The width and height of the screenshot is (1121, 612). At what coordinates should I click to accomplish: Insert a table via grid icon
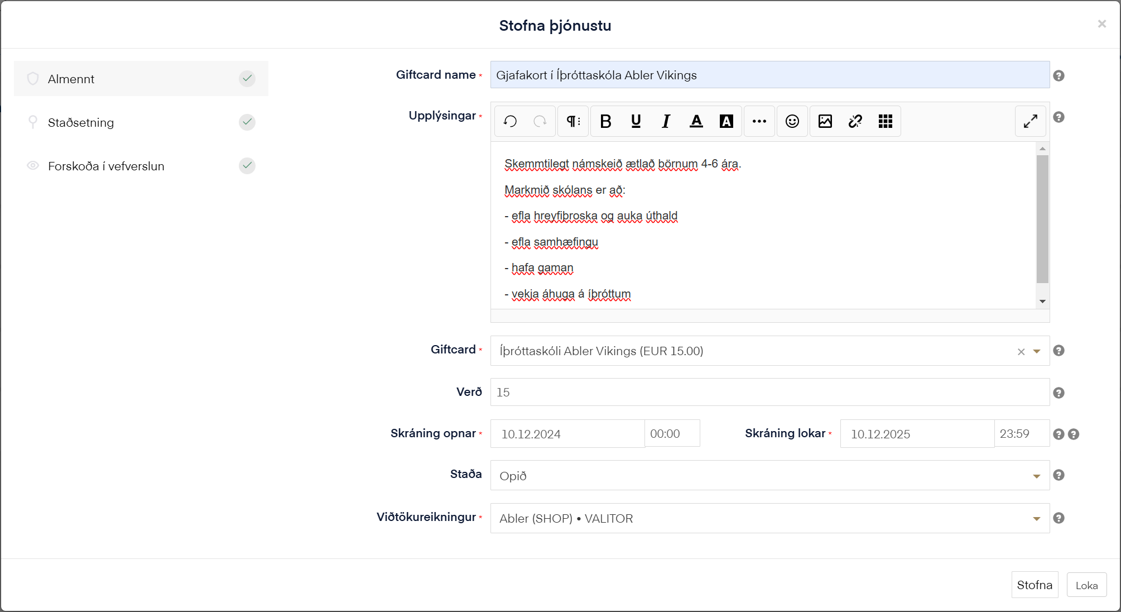(885, 121)
